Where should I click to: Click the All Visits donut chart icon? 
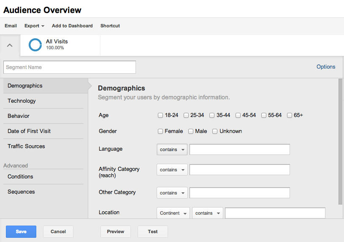pyautogui.click(x=35, y=45)
